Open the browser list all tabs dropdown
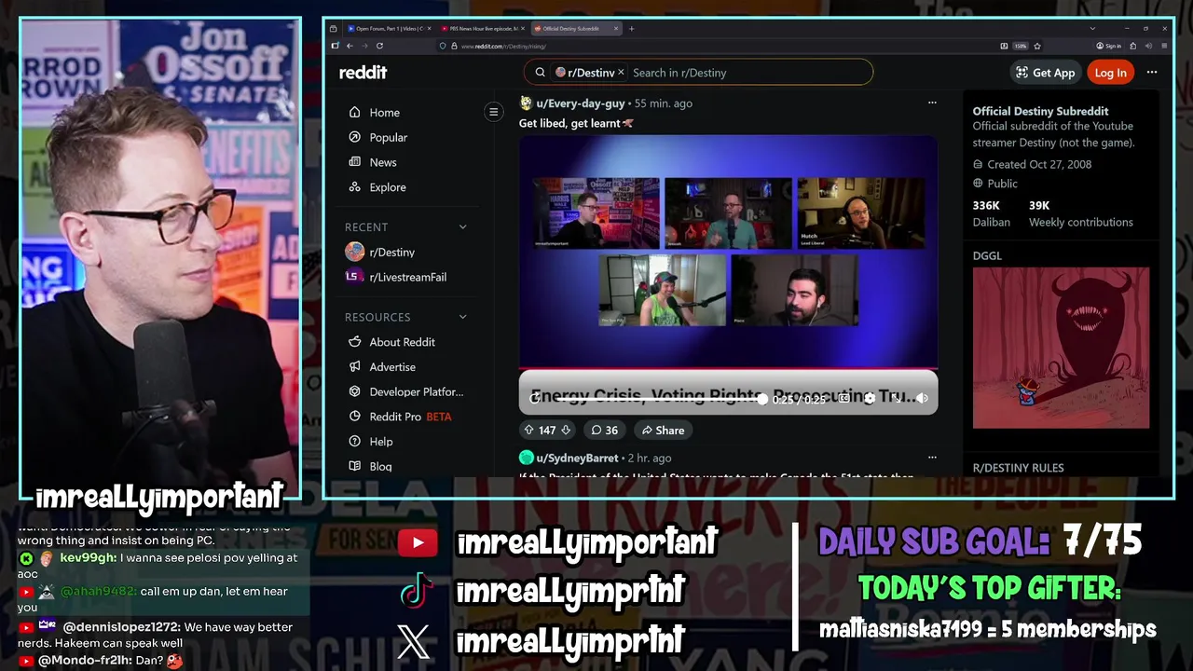The width and height of the screenshot is (1193, 671). pyautogui.click(x=1092, y=29)
